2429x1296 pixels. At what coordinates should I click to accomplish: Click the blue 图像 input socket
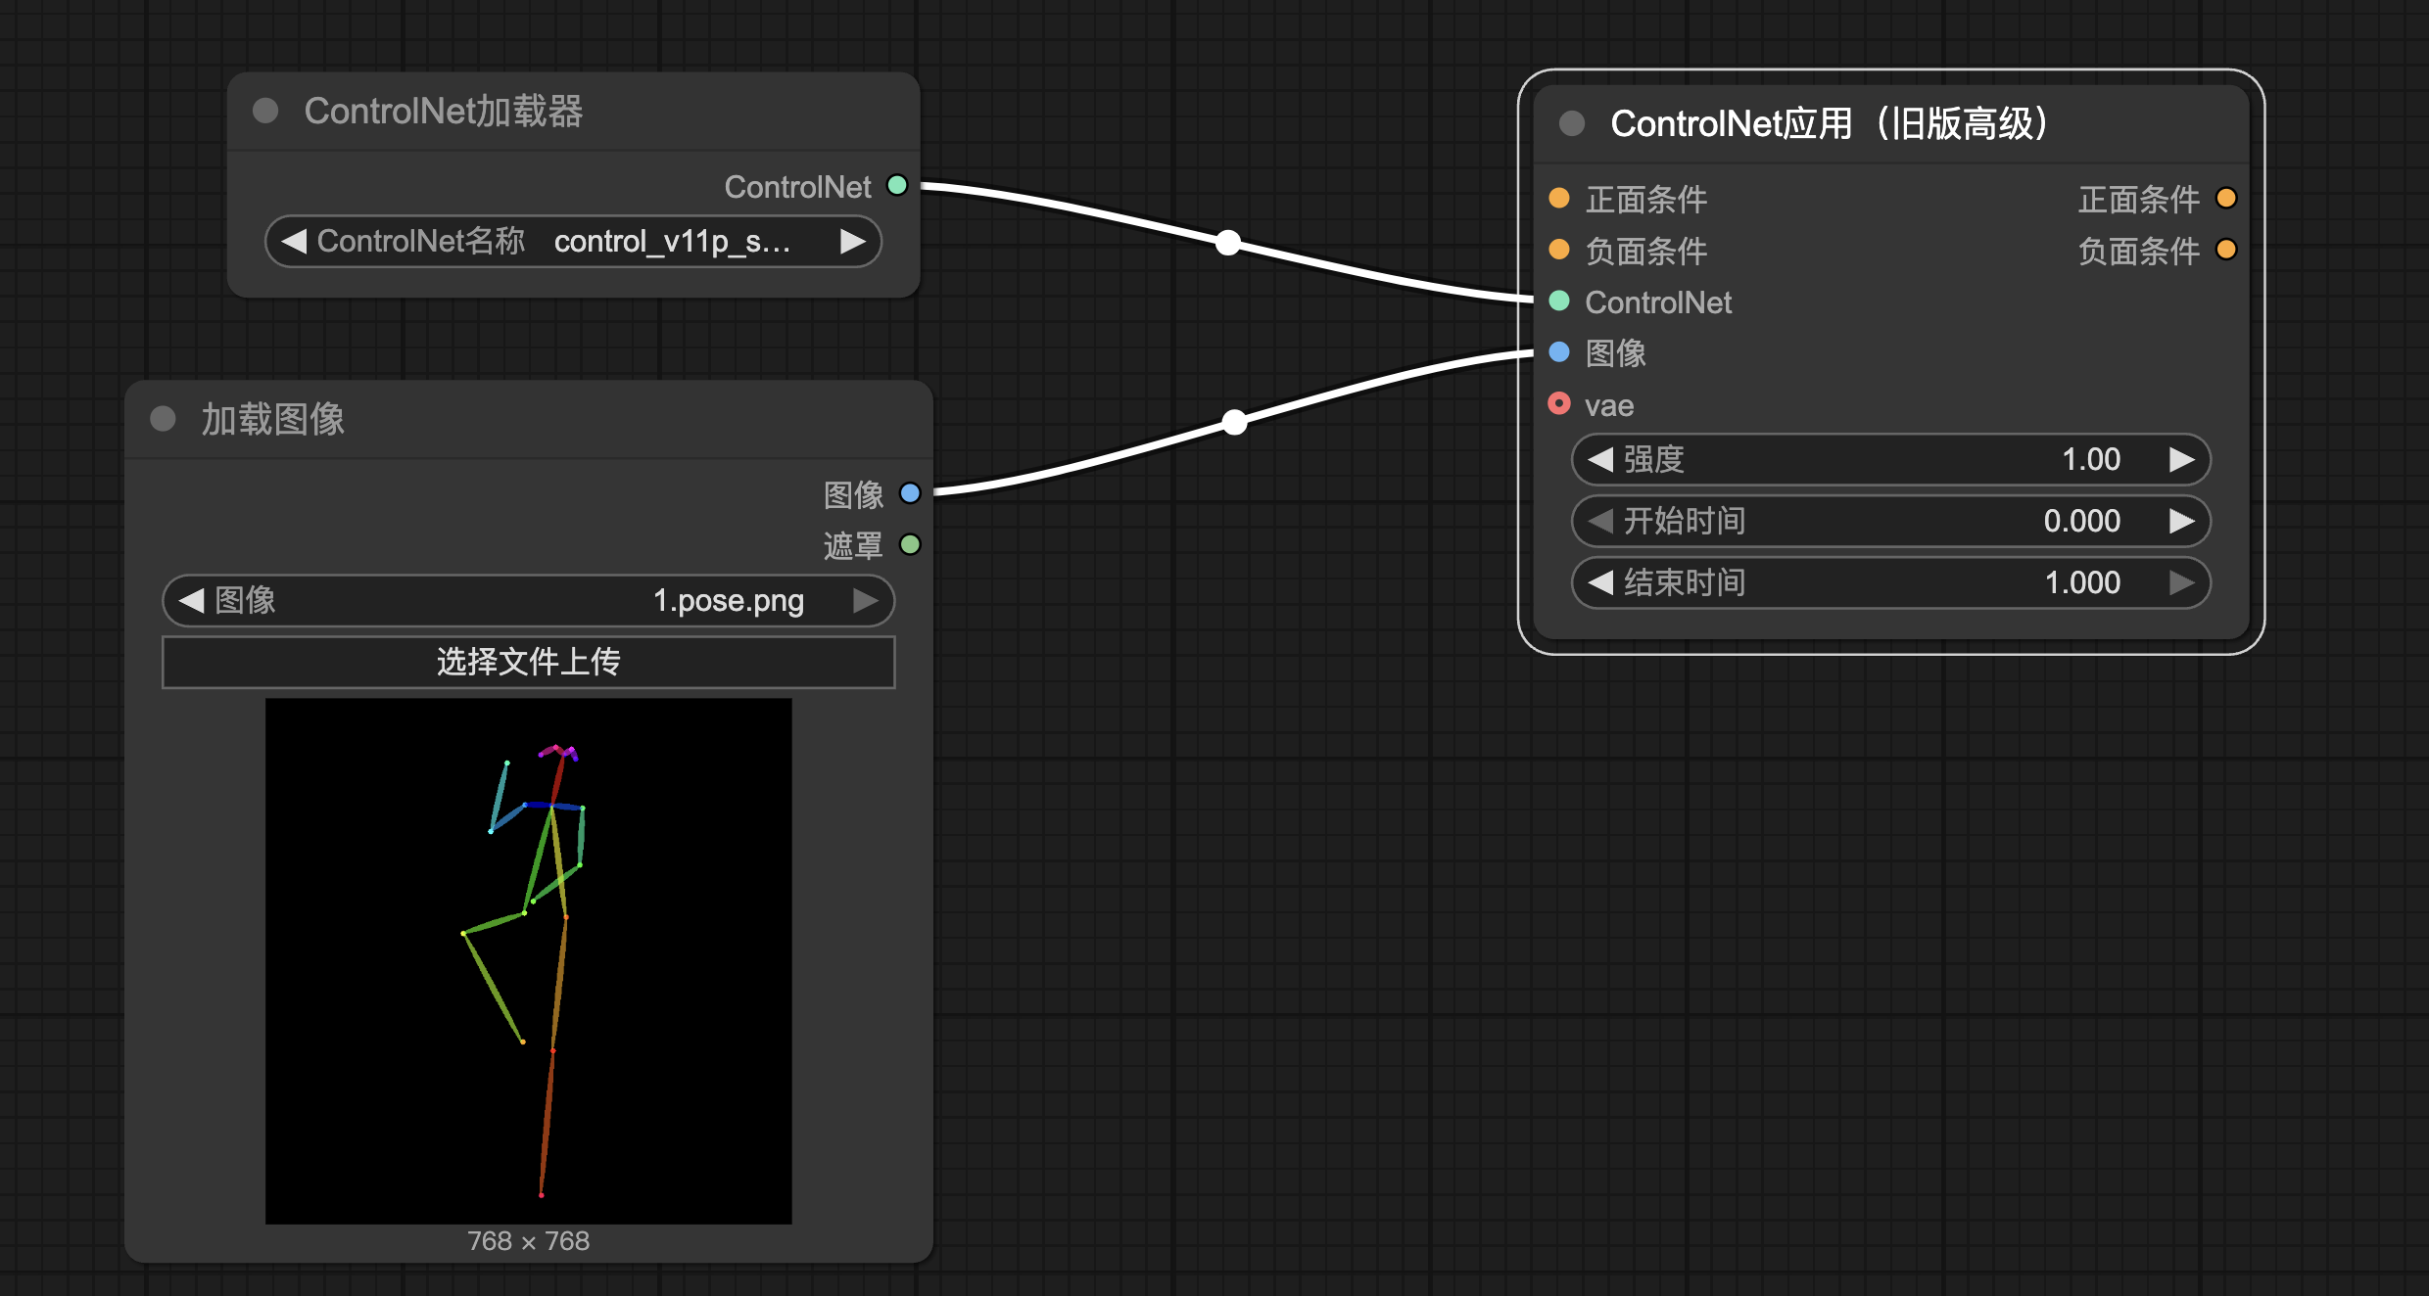[x=1559, y=352]
